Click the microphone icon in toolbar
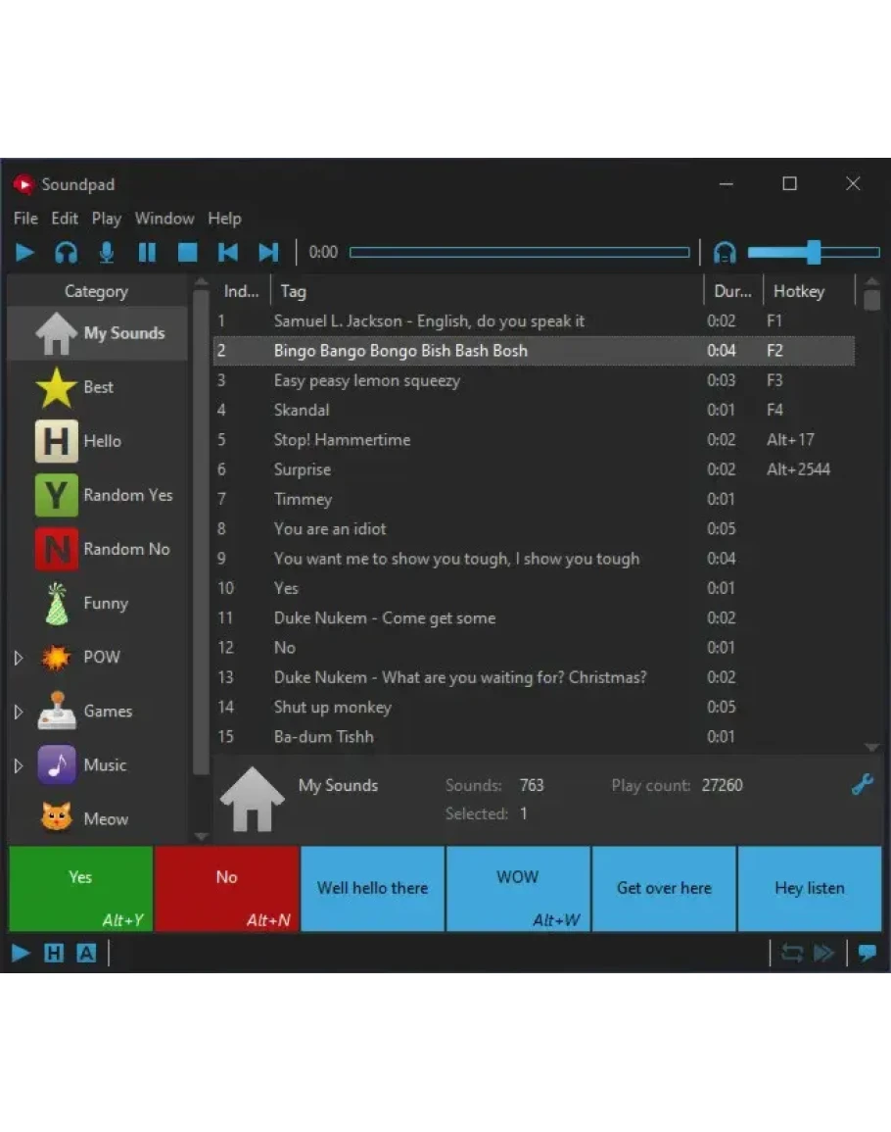The width and height of the screenshot is (891, 1132). [x=106, y=253]
